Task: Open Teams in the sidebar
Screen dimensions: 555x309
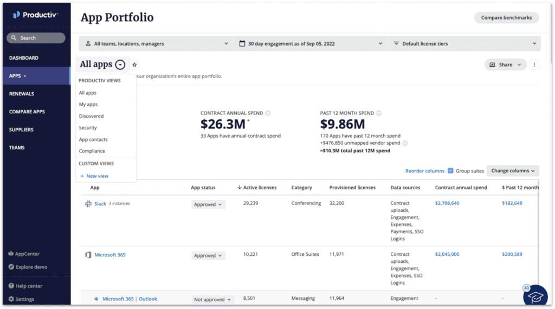Action: 17,147
